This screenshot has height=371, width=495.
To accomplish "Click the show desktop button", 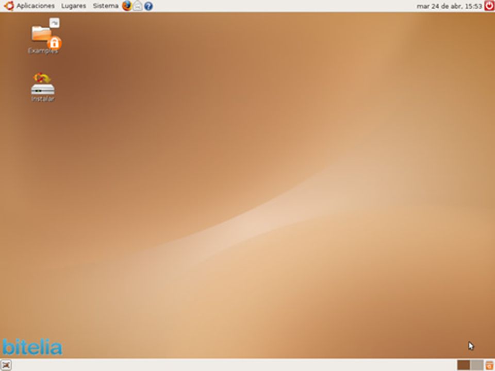I will [6, 365].
